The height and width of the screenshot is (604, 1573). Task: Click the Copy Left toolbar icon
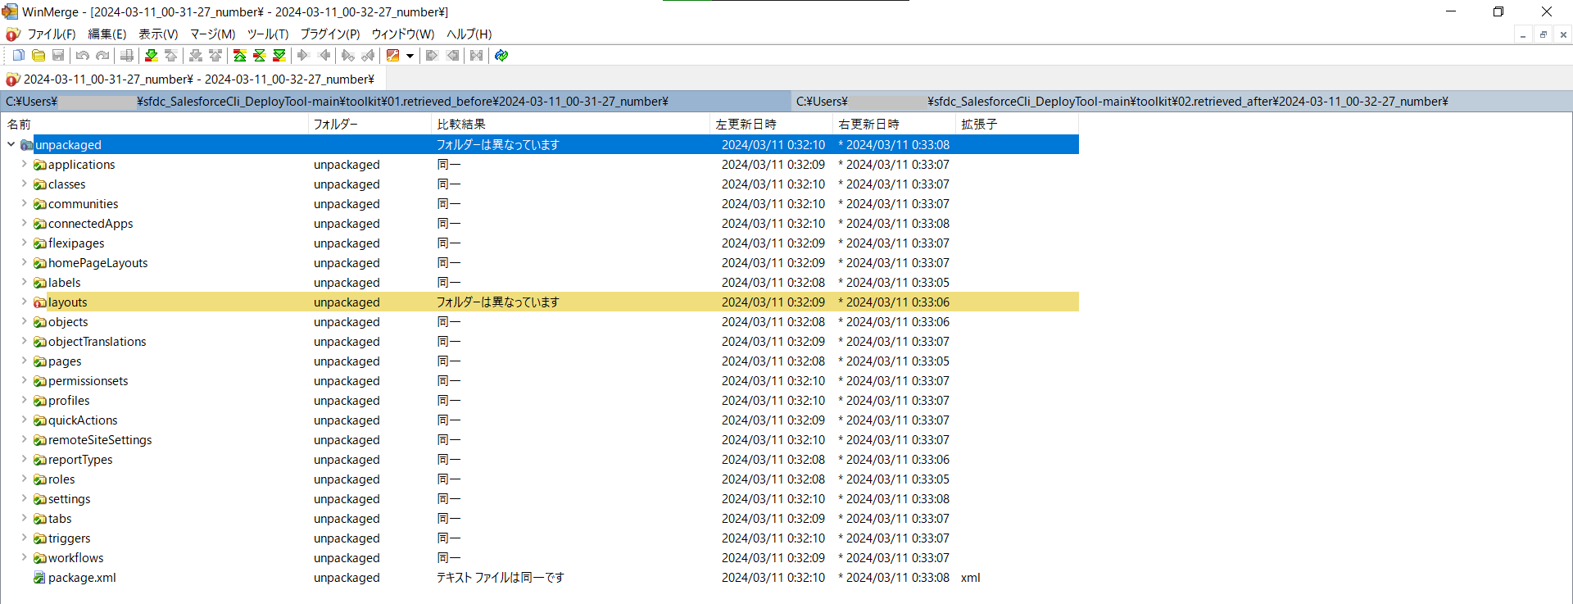(x=324, y=55)
